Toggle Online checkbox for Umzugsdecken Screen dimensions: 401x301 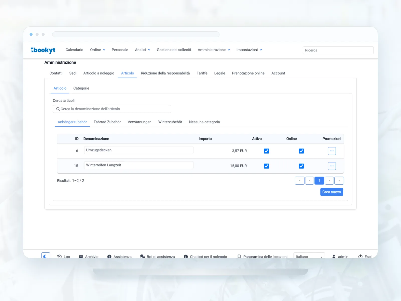tap(301, 151)
